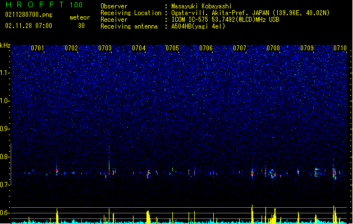Click the tall meteor echo streak after 0703
353x224 pixels.
(x=109, y=161)
